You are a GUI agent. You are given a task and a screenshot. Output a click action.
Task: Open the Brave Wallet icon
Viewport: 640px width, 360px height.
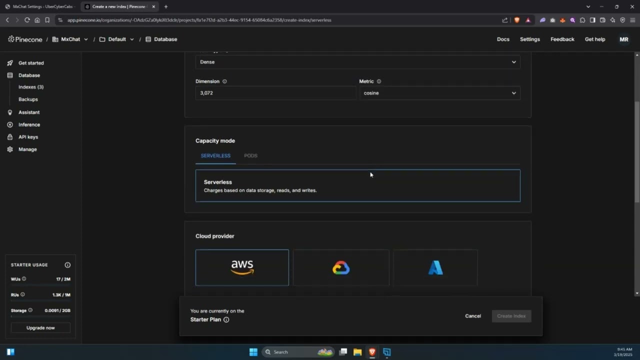click(602, 20)
